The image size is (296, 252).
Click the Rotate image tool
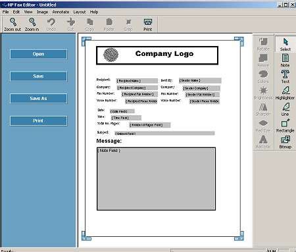click(263, 45)
